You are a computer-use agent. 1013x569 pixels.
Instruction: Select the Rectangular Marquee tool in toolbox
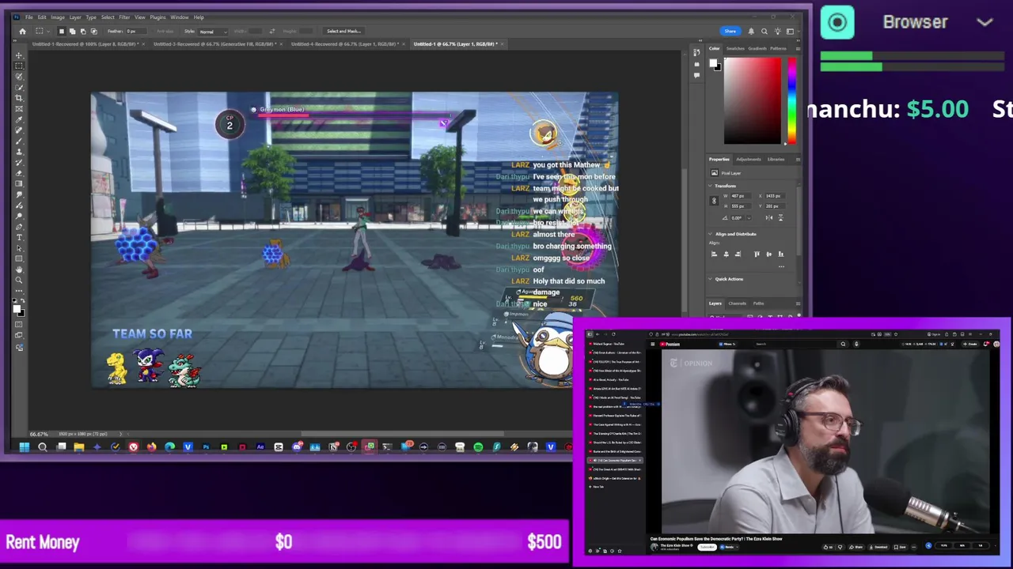[19, 66]
